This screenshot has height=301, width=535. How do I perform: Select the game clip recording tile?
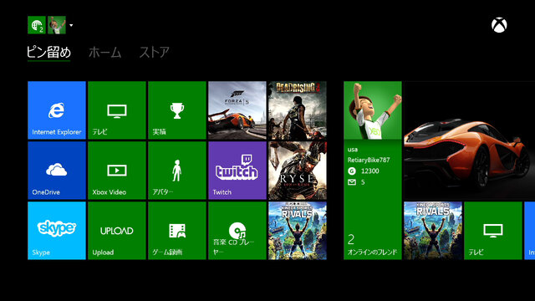tap(177, 231)
